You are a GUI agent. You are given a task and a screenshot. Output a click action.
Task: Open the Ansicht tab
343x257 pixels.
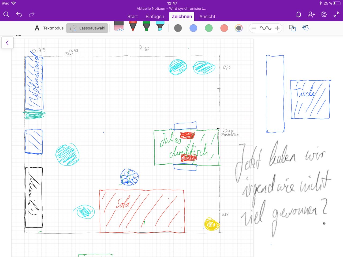tap(207, 17)
